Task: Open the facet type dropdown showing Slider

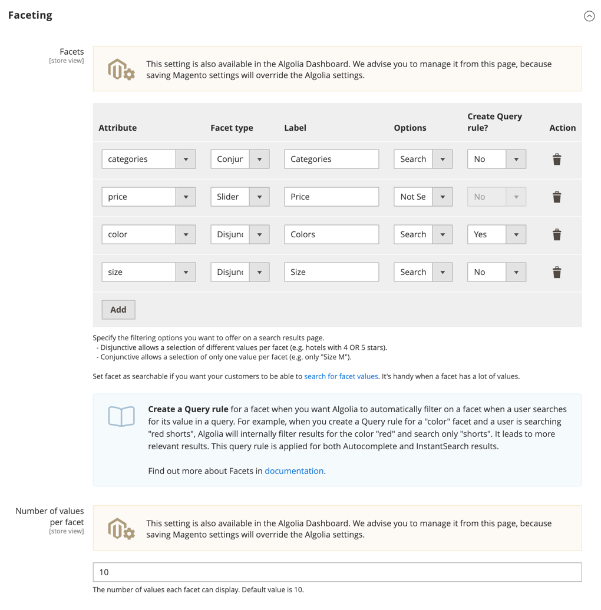Action: (x=259, y=196)
